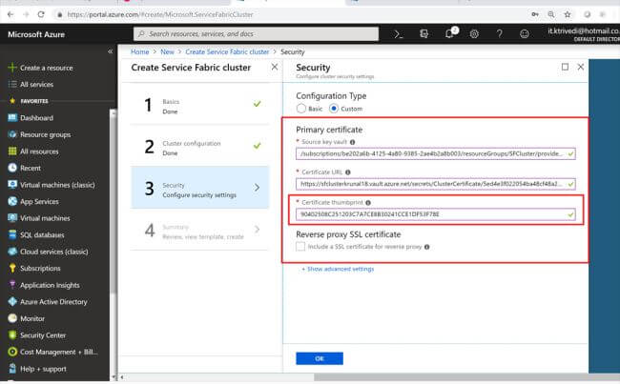Show info for Source key vault

[x=352, y=142]
